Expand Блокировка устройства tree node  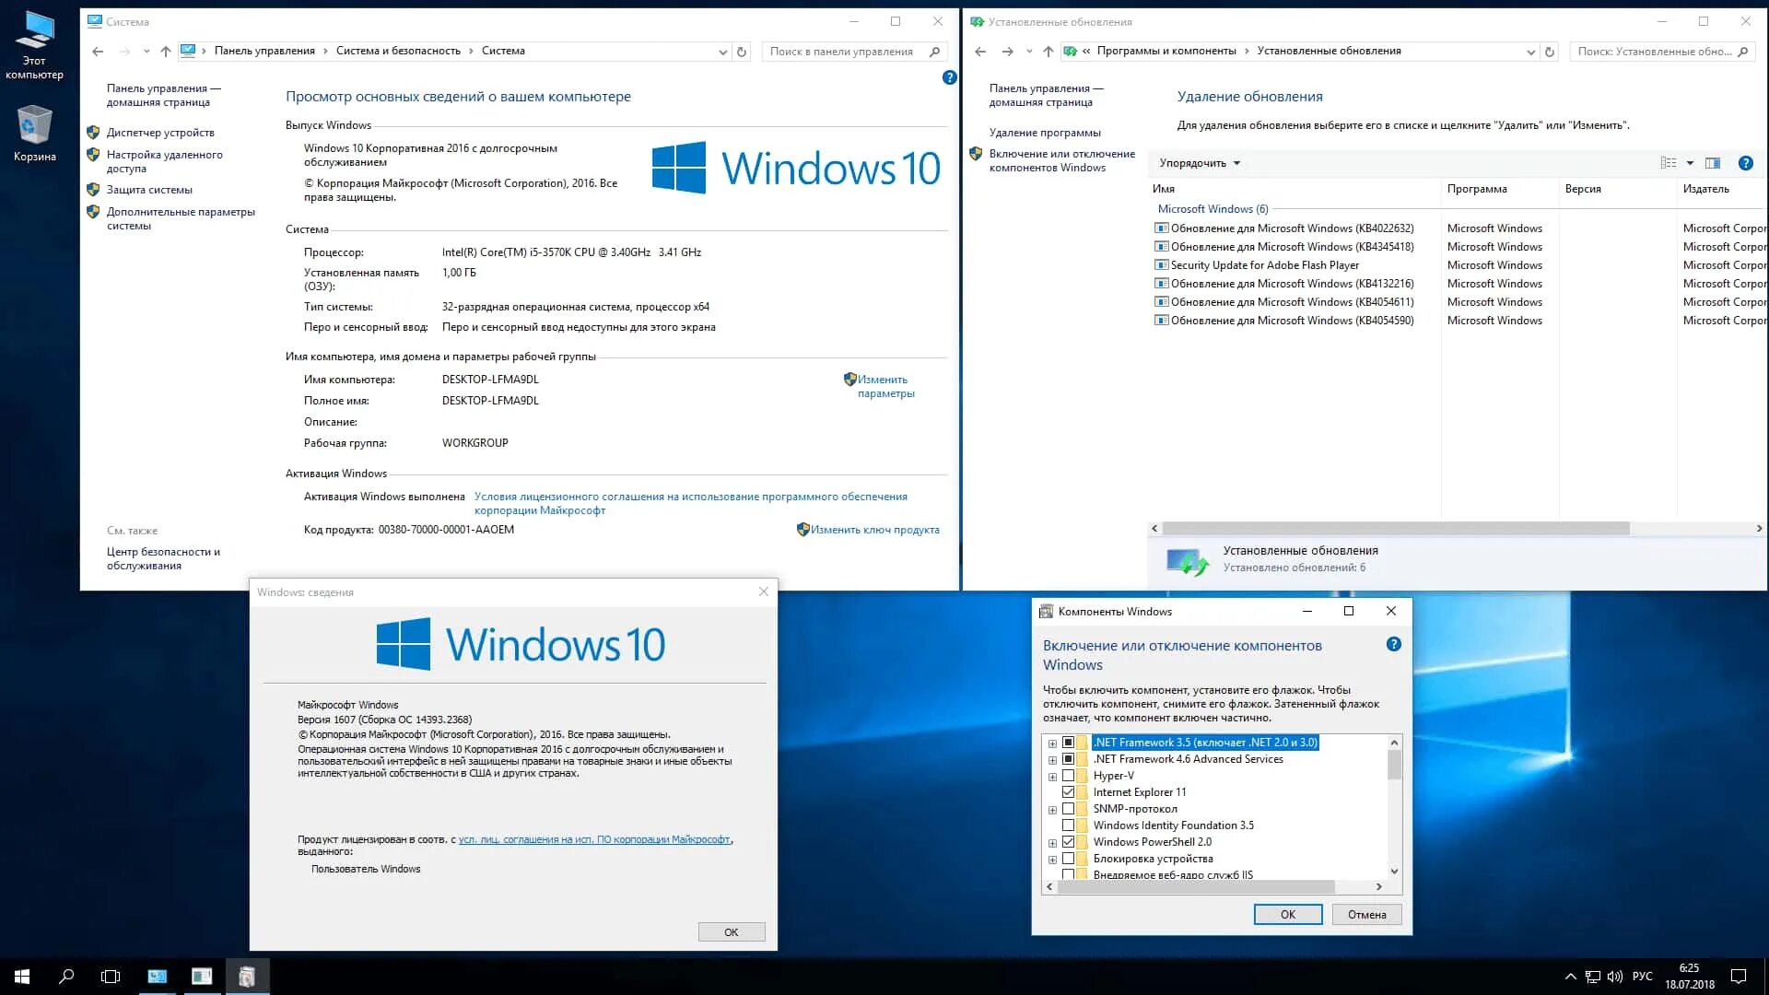click(x=1052, y=860)
